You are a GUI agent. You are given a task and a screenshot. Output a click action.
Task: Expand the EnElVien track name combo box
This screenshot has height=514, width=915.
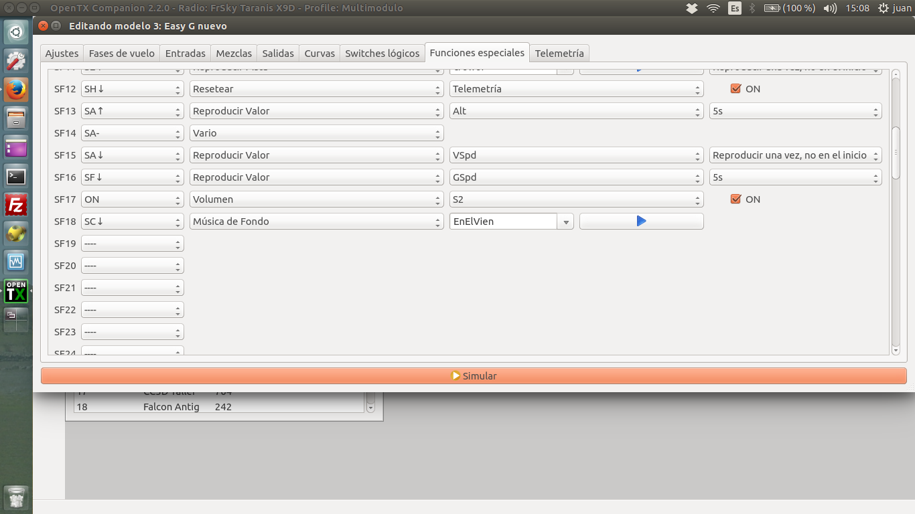coord(565,222)
